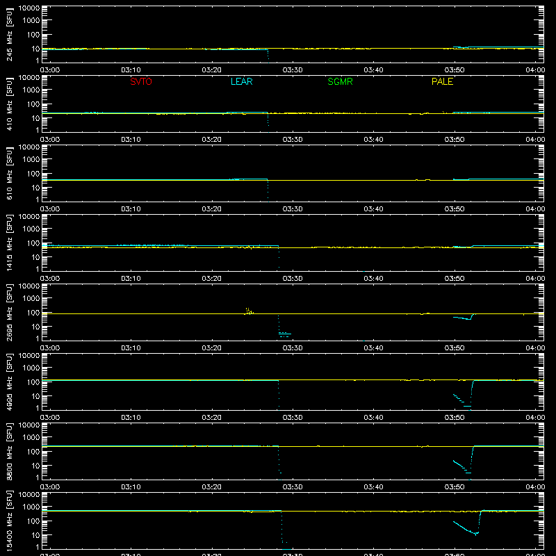Select the 15400 MHz [SFU] axis label

(10, 521)
